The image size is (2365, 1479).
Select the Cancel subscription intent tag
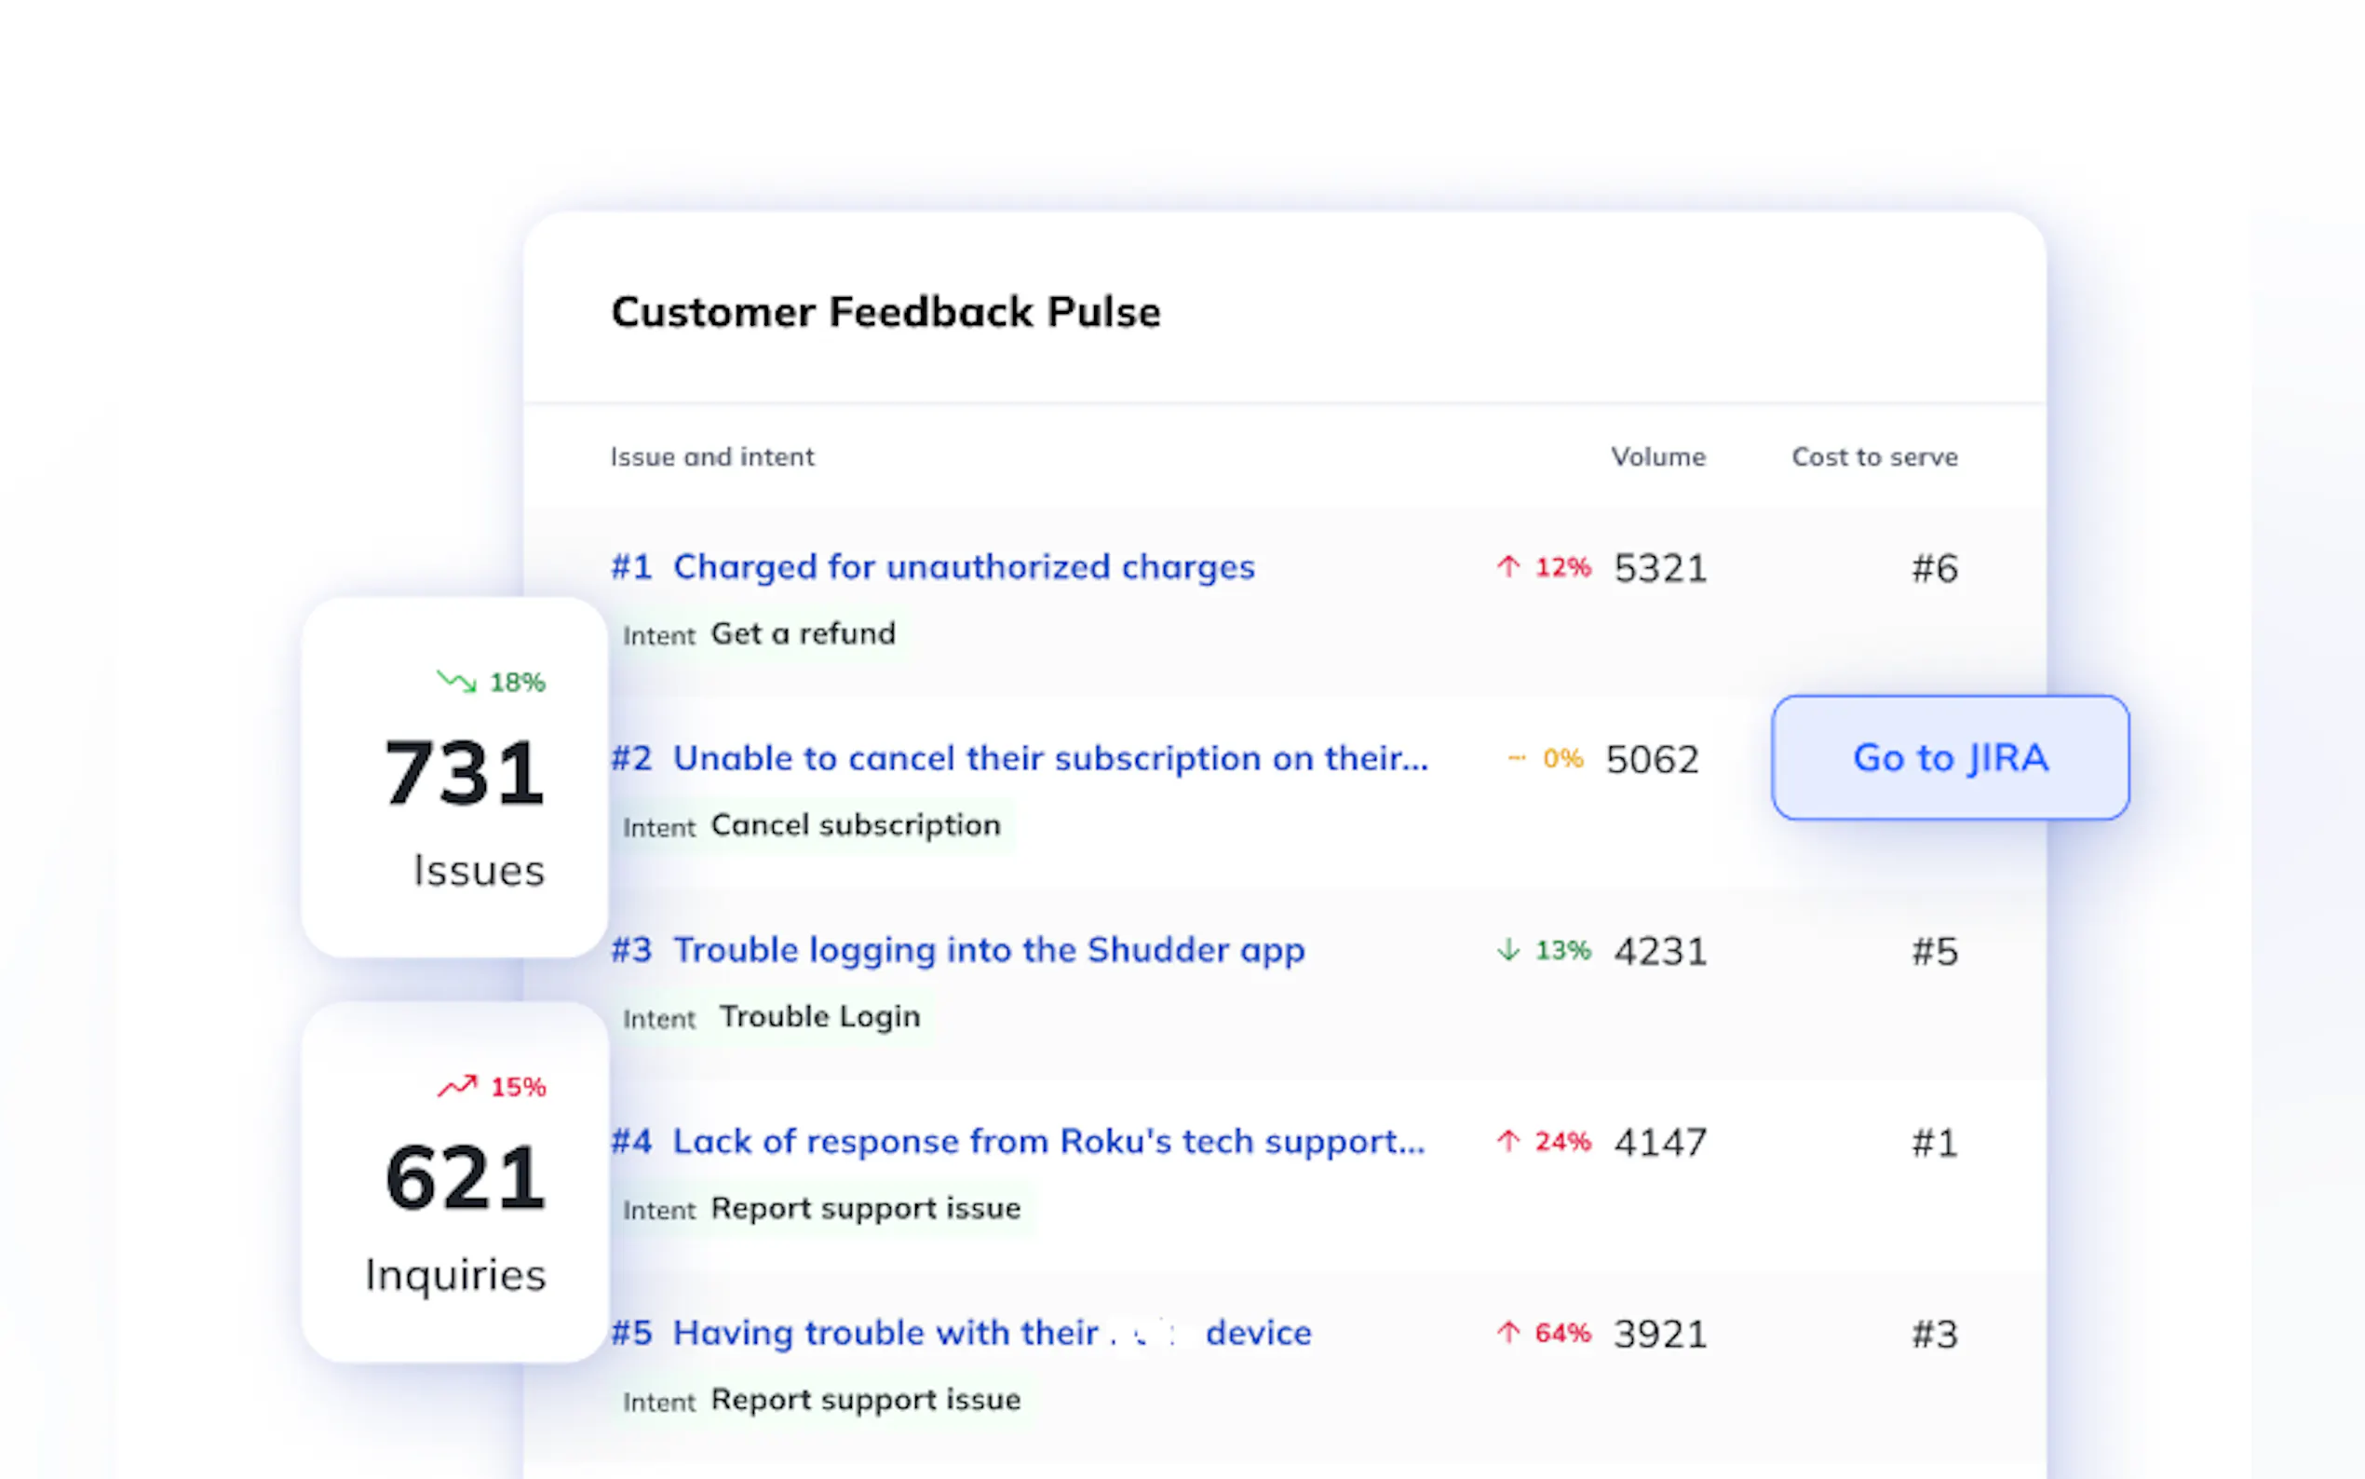tap(856, 825)
